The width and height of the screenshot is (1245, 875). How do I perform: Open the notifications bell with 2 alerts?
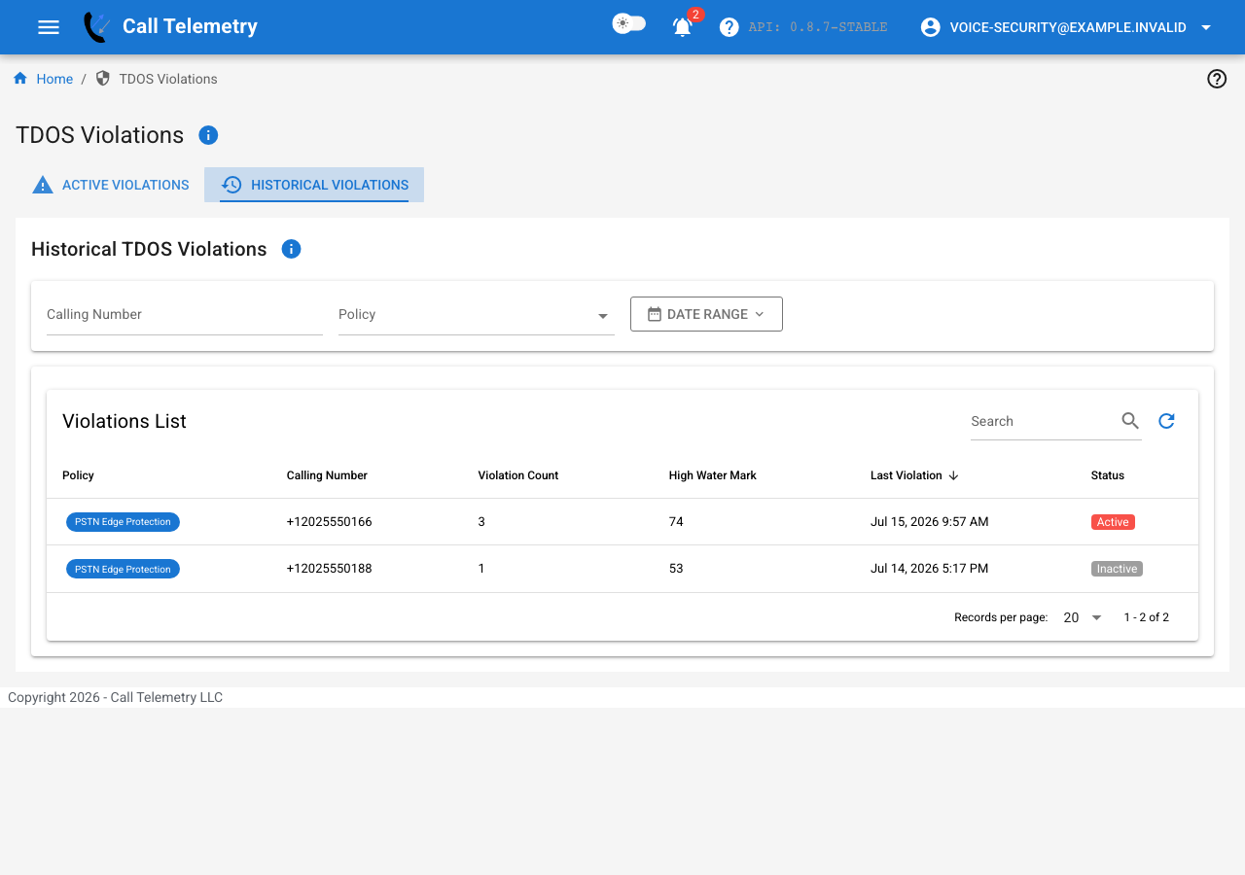click(x=683, y=27)
